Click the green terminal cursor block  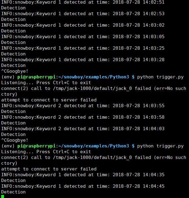2,196
